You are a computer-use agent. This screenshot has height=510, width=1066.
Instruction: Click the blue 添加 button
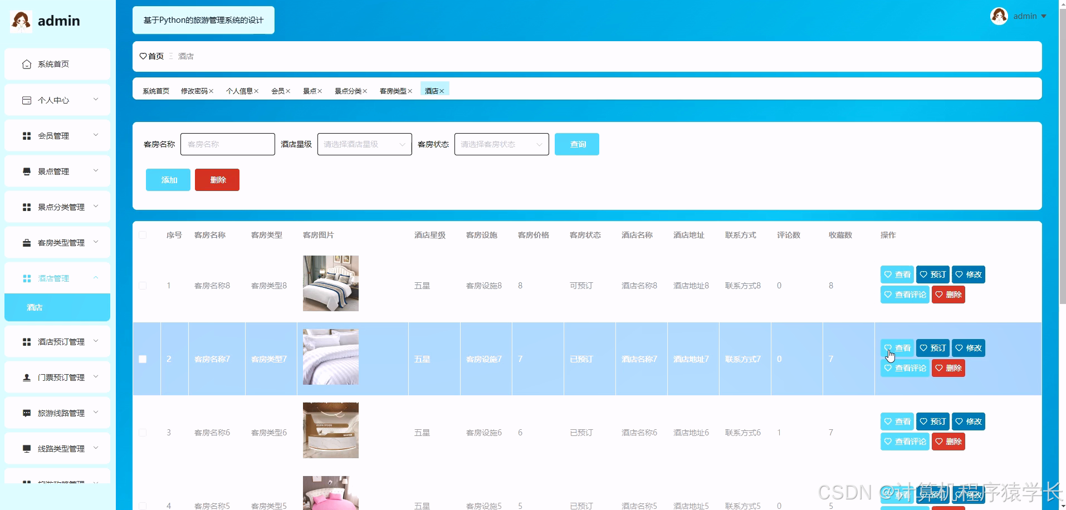(x=168, y=180)
